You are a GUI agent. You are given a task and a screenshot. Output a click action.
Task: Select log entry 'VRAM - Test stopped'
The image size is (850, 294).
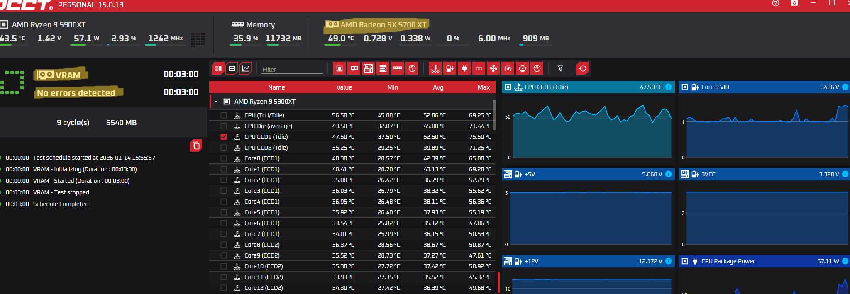point(61,192)
